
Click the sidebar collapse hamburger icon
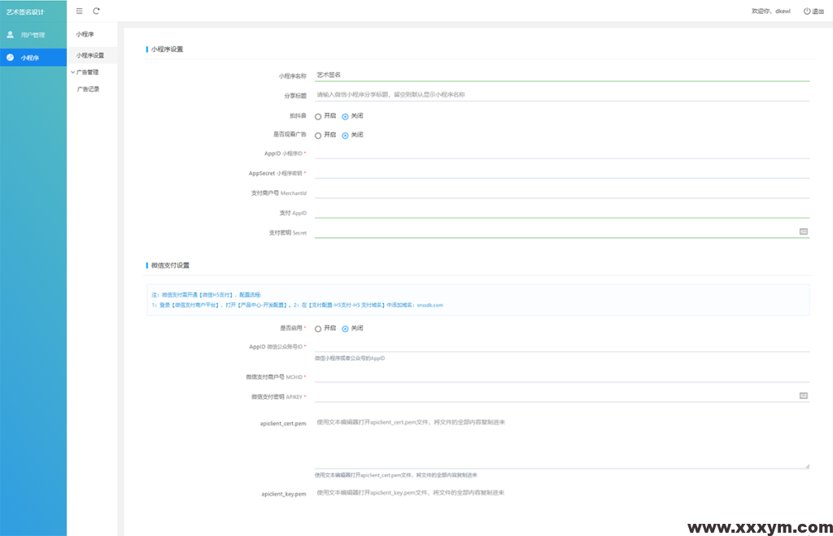tap(79, 11)
